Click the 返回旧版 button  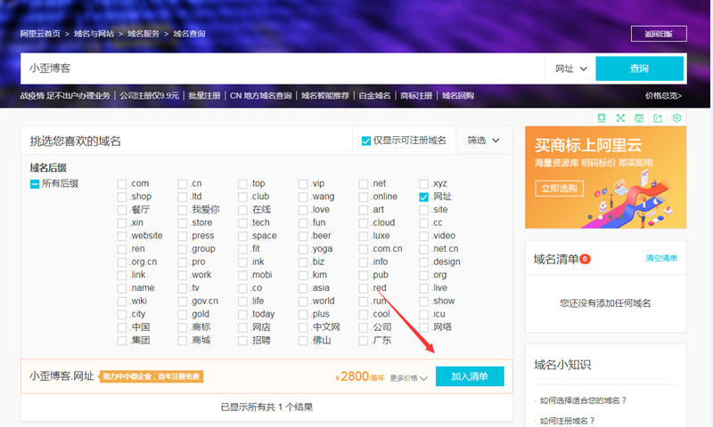click(x=659, y=34)
